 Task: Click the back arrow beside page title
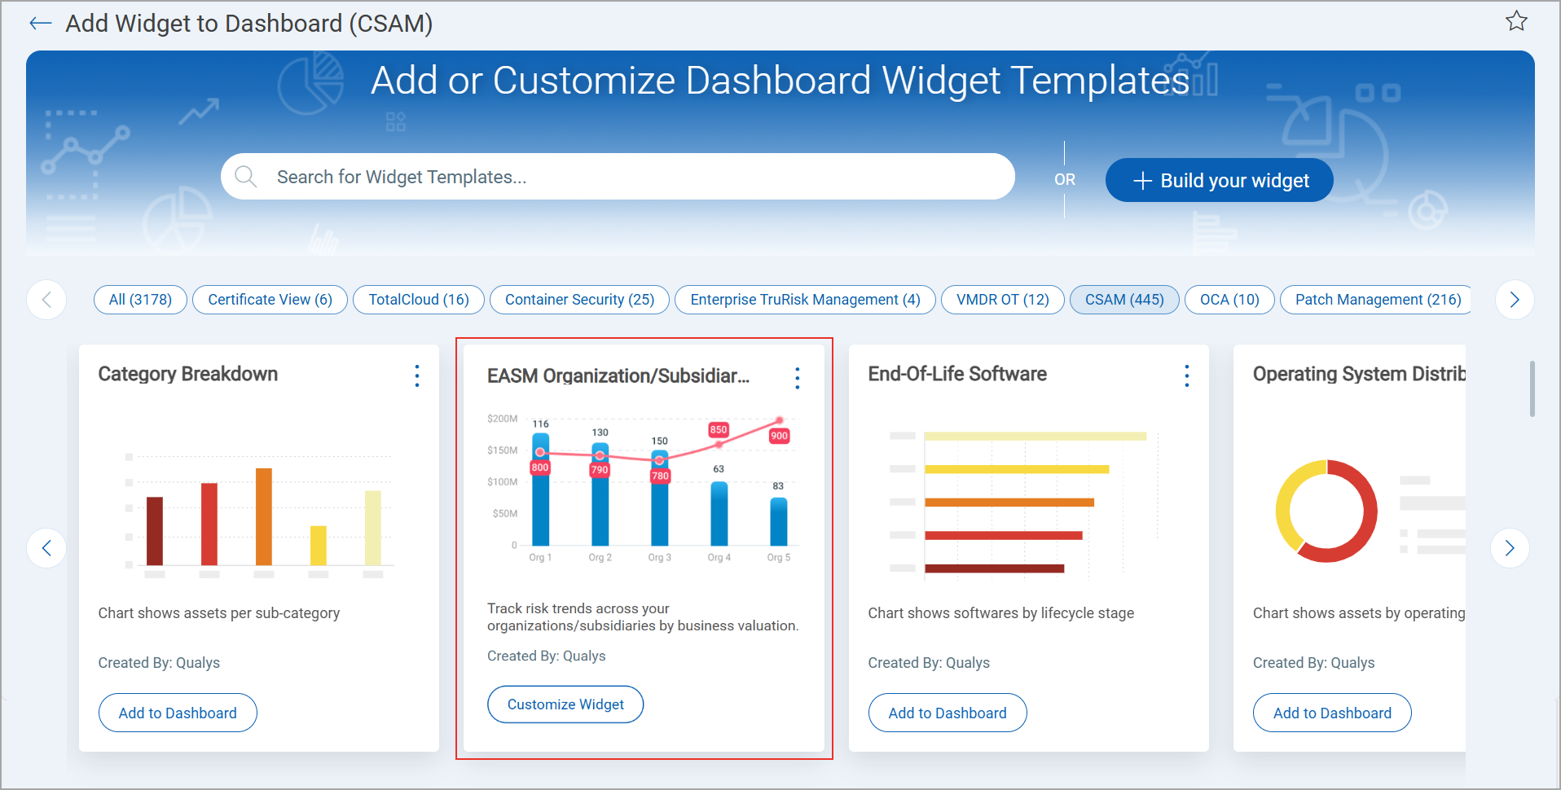tap(41, 24)
